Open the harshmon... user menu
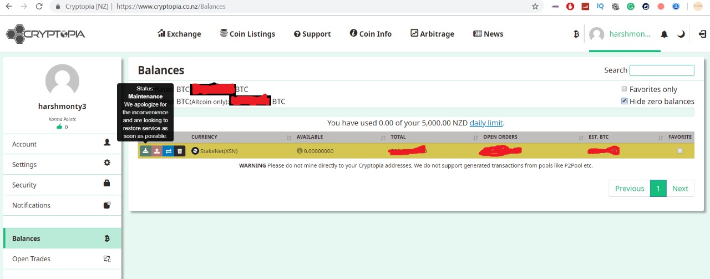 point(630,34)
